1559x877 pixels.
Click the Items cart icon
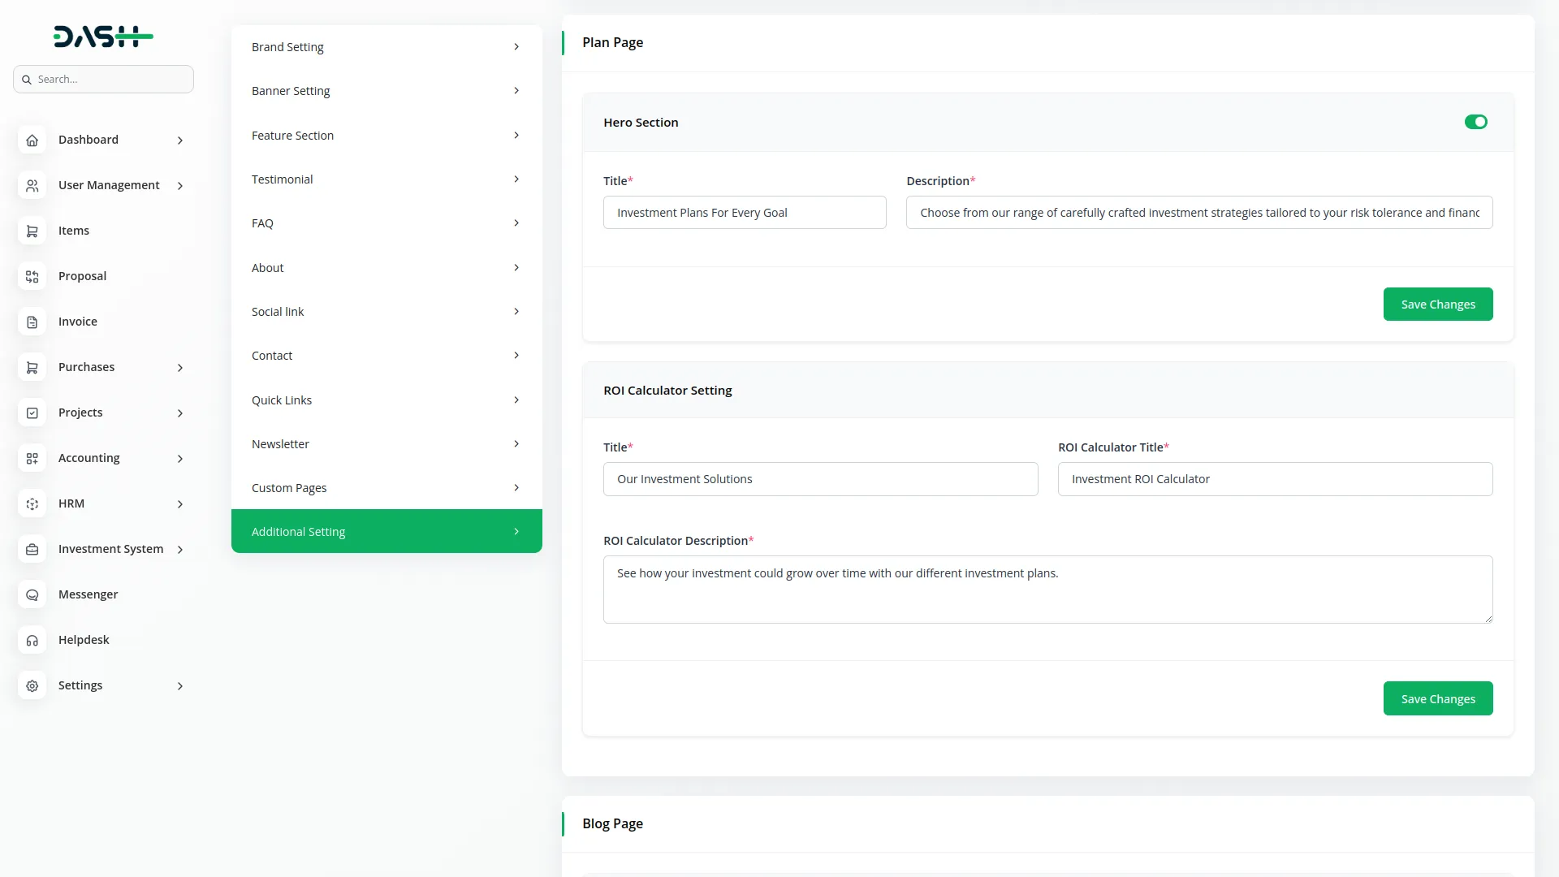point(32,231)
